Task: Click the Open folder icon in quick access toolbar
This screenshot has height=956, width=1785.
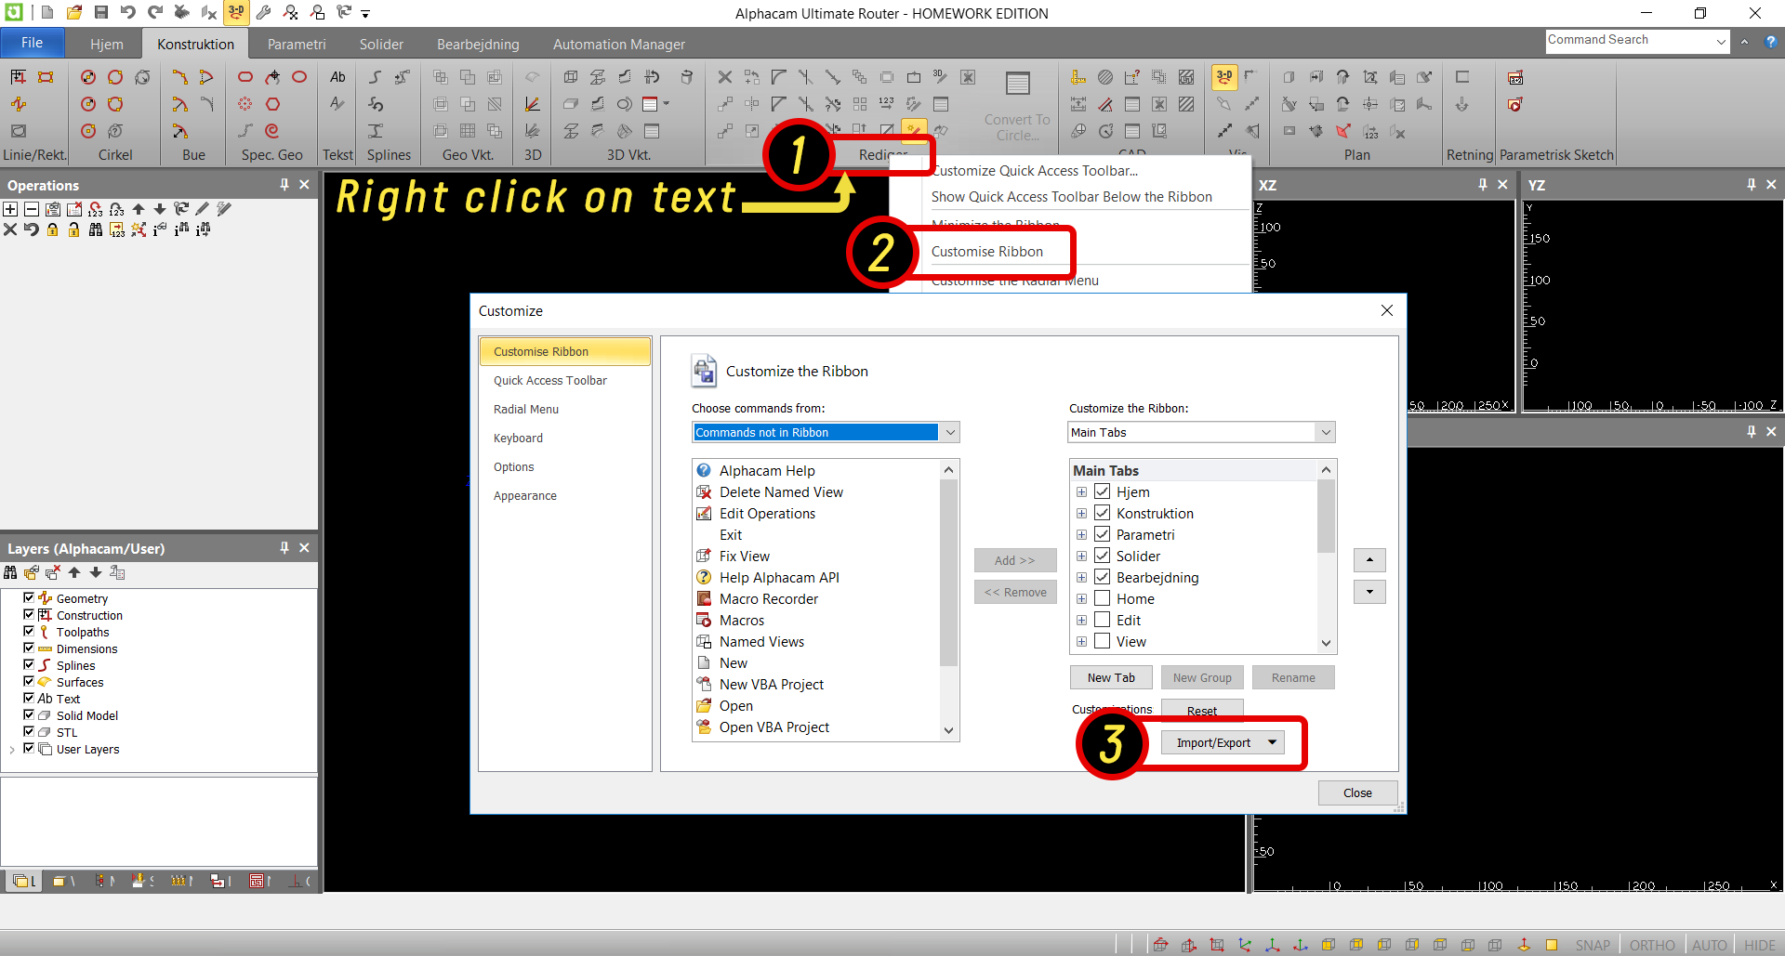Action: point(74,13)
